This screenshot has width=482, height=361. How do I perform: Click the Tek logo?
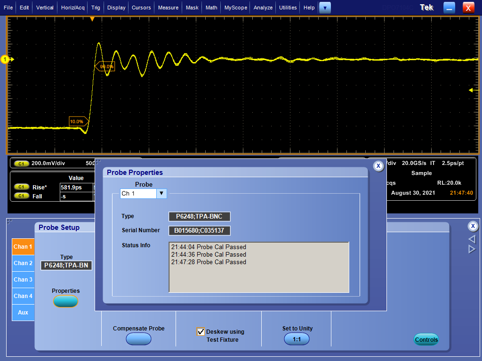point(426,8)
